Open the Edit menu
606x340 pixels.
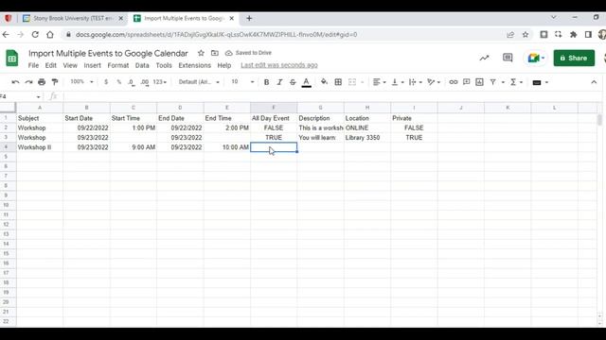50,65
